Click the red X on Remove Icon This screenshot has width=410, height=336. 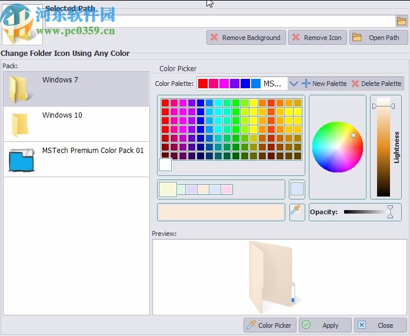[x=296, y=37]
